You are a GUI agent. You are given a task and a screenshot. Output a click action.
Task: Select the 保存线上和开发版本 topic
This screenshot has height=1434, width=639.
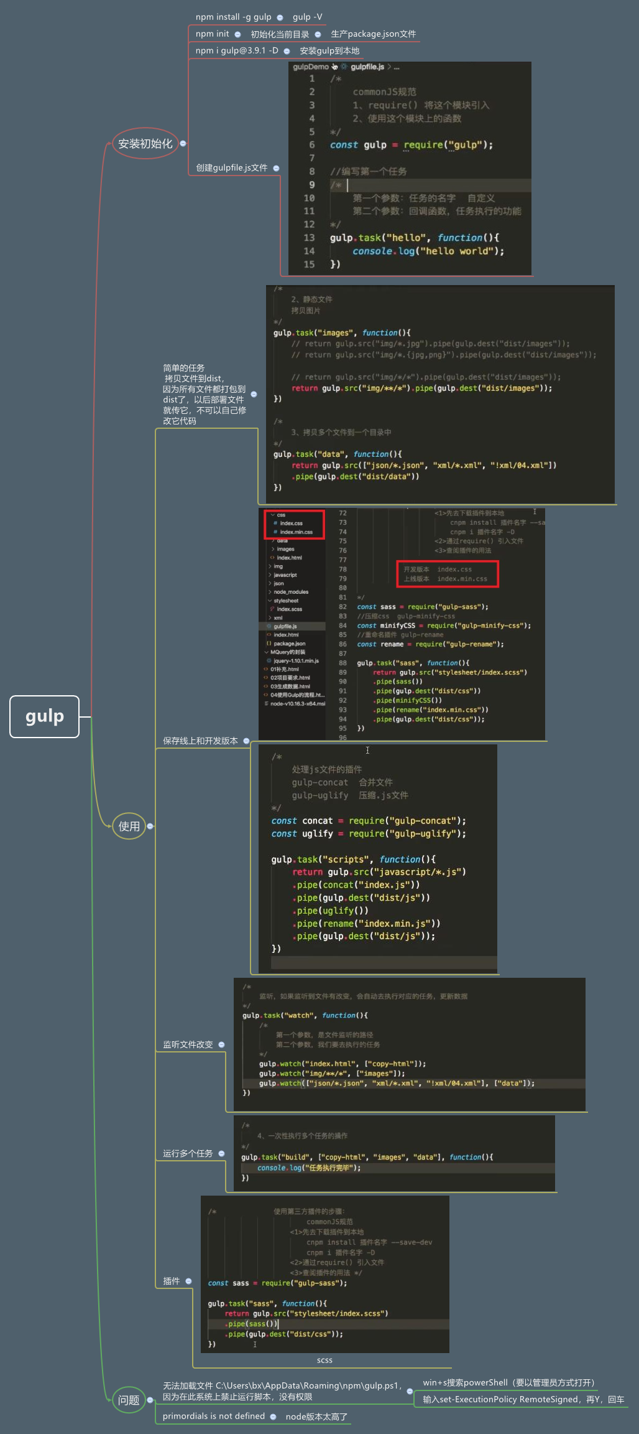(200, 741)
